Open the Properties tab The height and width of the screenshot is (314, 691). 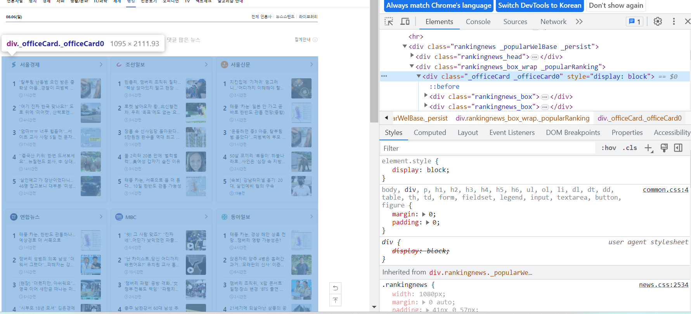coord(627,133)
